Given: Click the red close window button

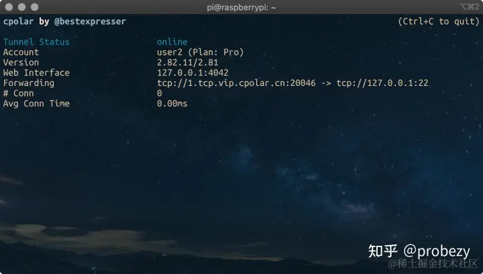Looking at the screenshot, I should pos(9,7).
